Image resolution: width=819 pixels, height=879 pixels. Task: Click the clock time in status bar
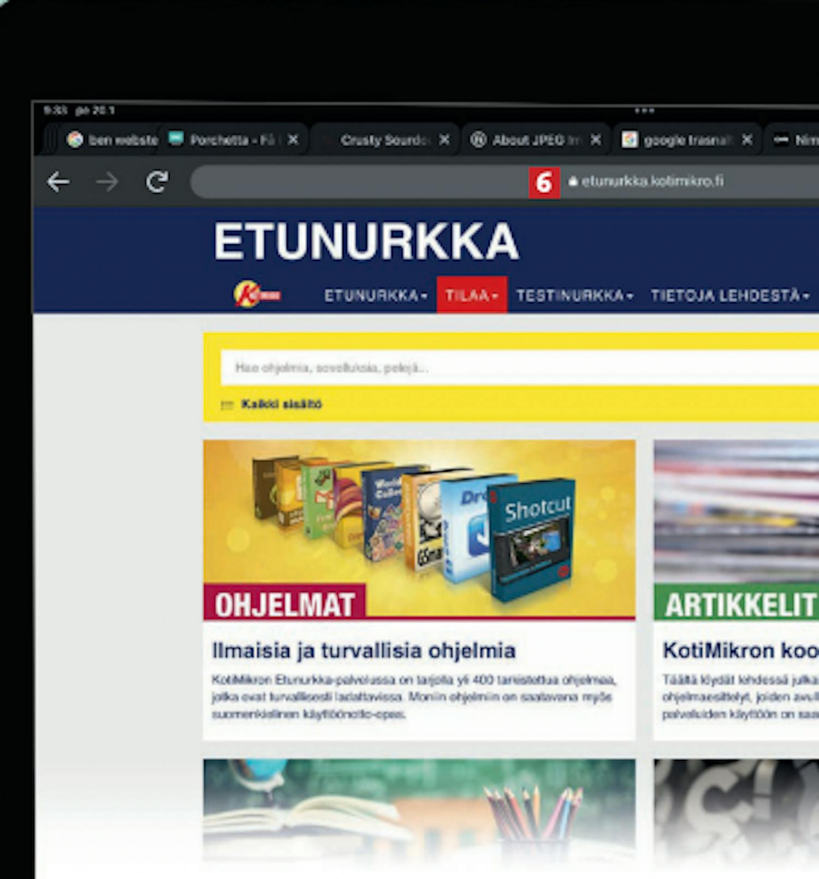tap(55, 110)
